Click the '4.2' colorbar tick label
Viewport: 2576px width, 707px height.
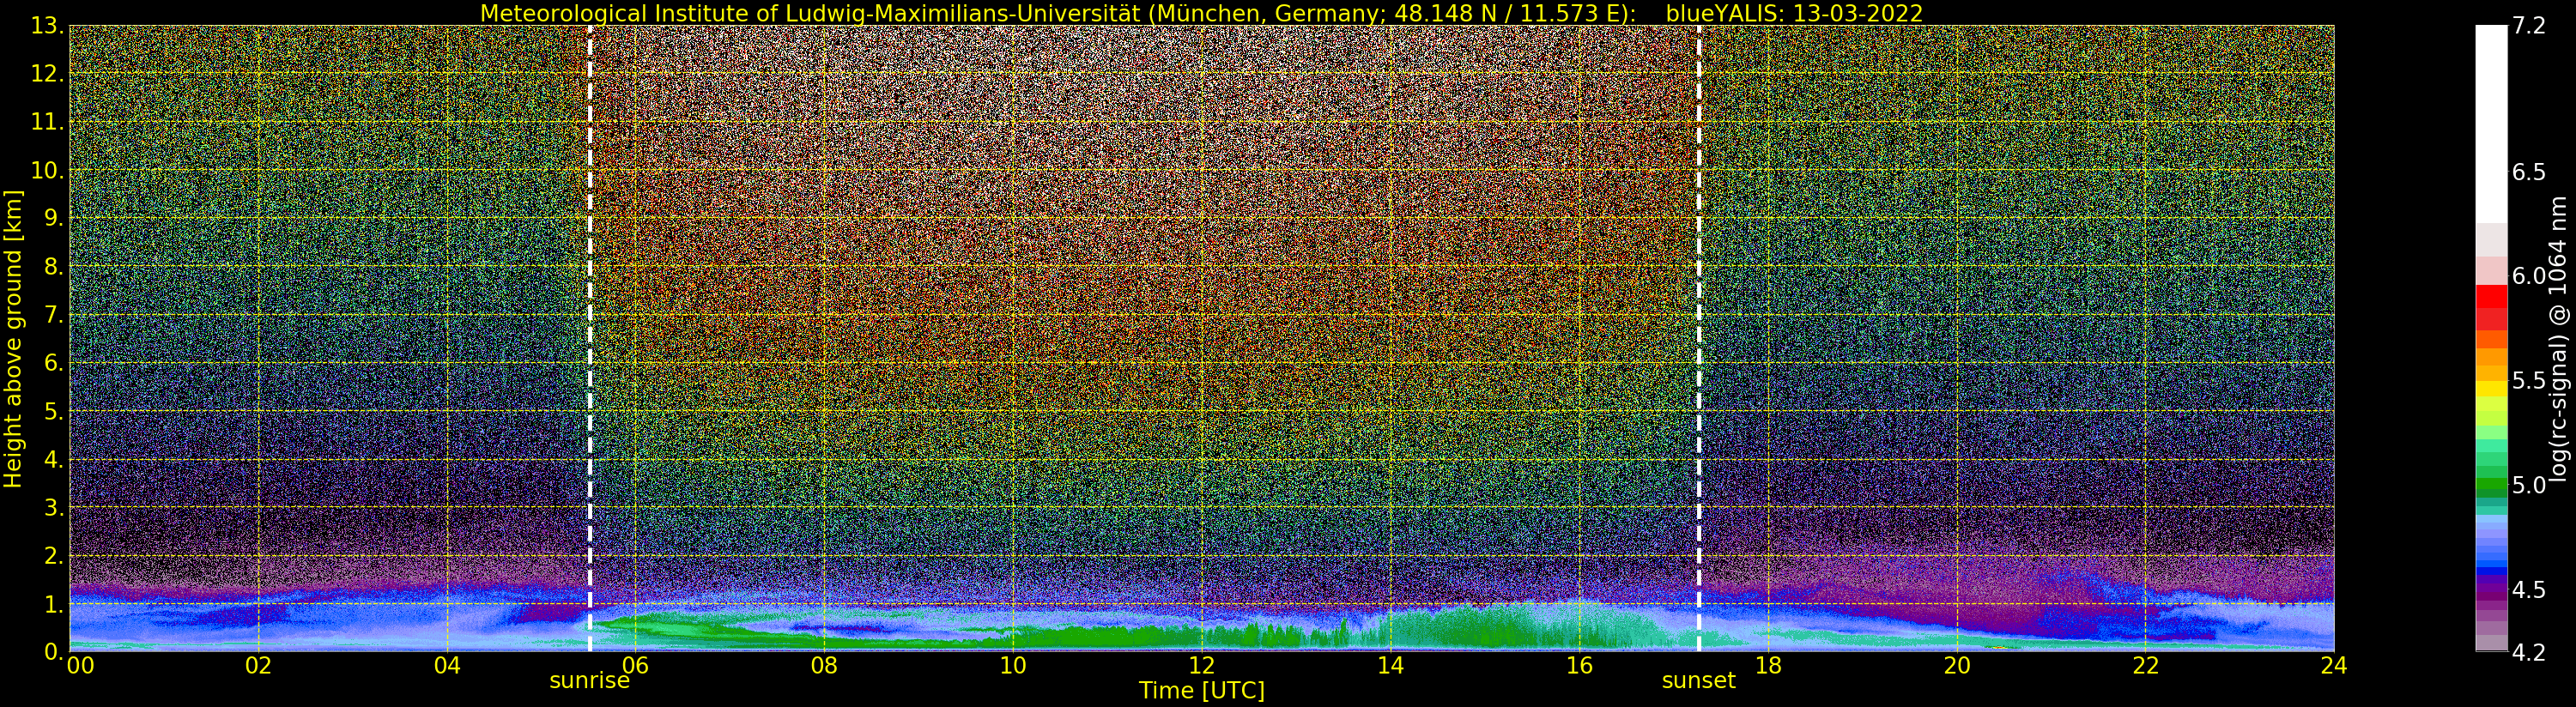pos(2529,652)
